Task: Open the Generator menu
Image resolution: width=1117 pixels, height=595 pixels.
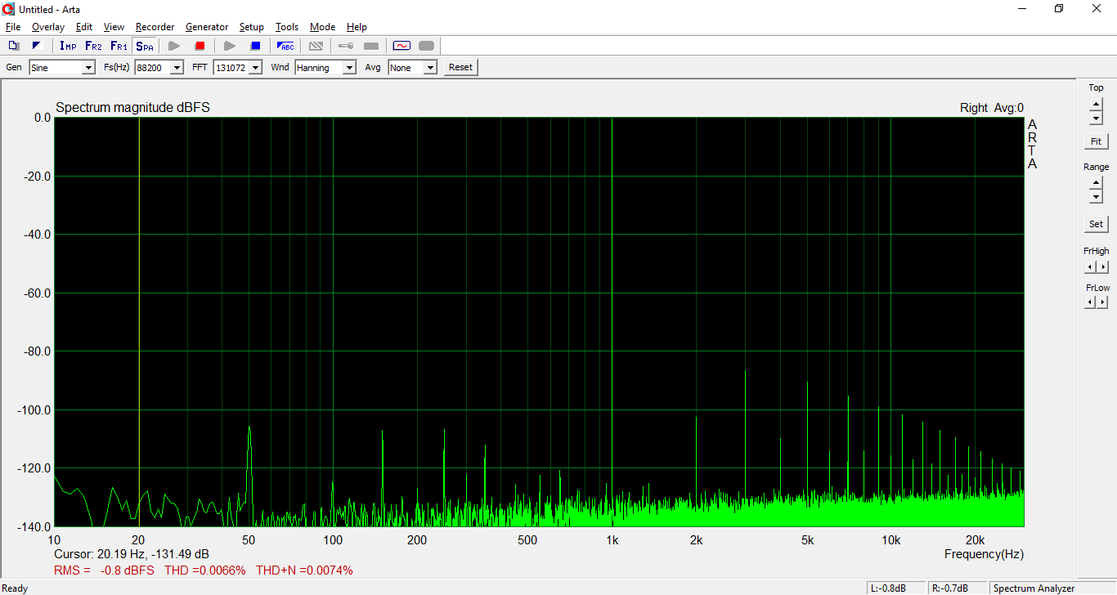Action: click(x=207, y=27)
